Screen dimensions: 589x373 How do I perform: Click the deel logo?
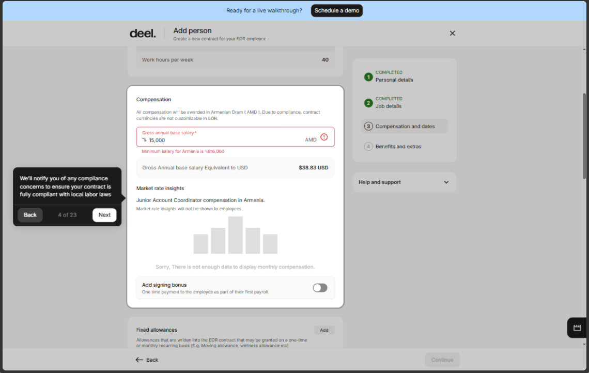143,34
